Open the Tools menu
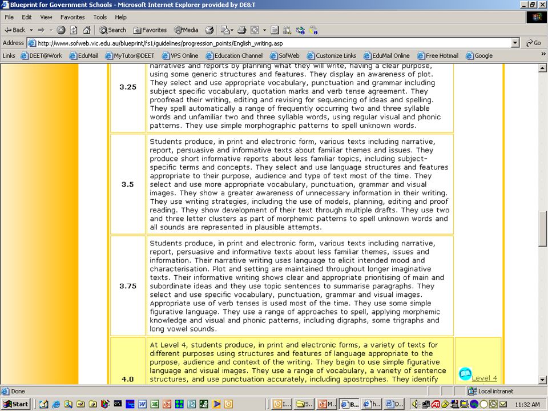The image size is (548, 411). pos(100,17)
